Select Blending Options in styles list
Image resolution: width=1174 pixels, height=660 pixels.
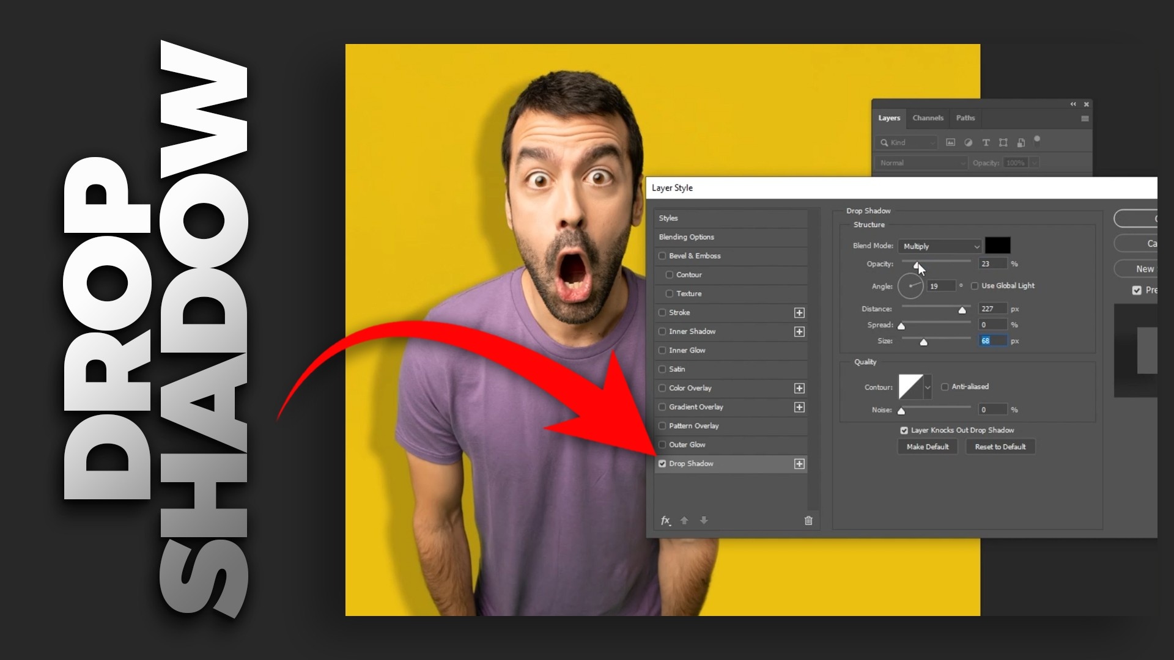tap(687, 237)
